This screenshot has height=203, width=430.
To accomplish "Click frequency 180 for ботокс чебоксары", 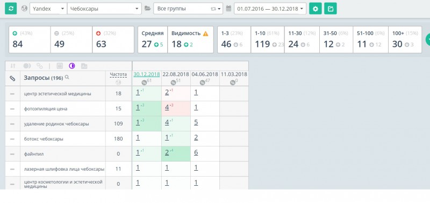I will click(x=118, y=139).
